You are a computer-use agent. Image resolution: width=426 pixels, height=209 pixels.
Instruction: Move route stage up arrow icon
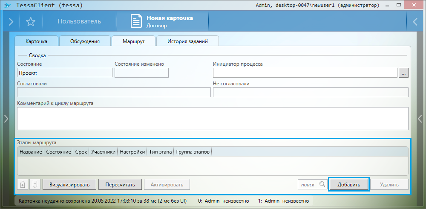(x=23, y=184)
